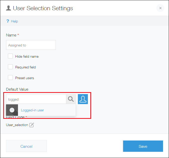
Task: Click the Hide field name label text
Action: [x=27, y=56]
